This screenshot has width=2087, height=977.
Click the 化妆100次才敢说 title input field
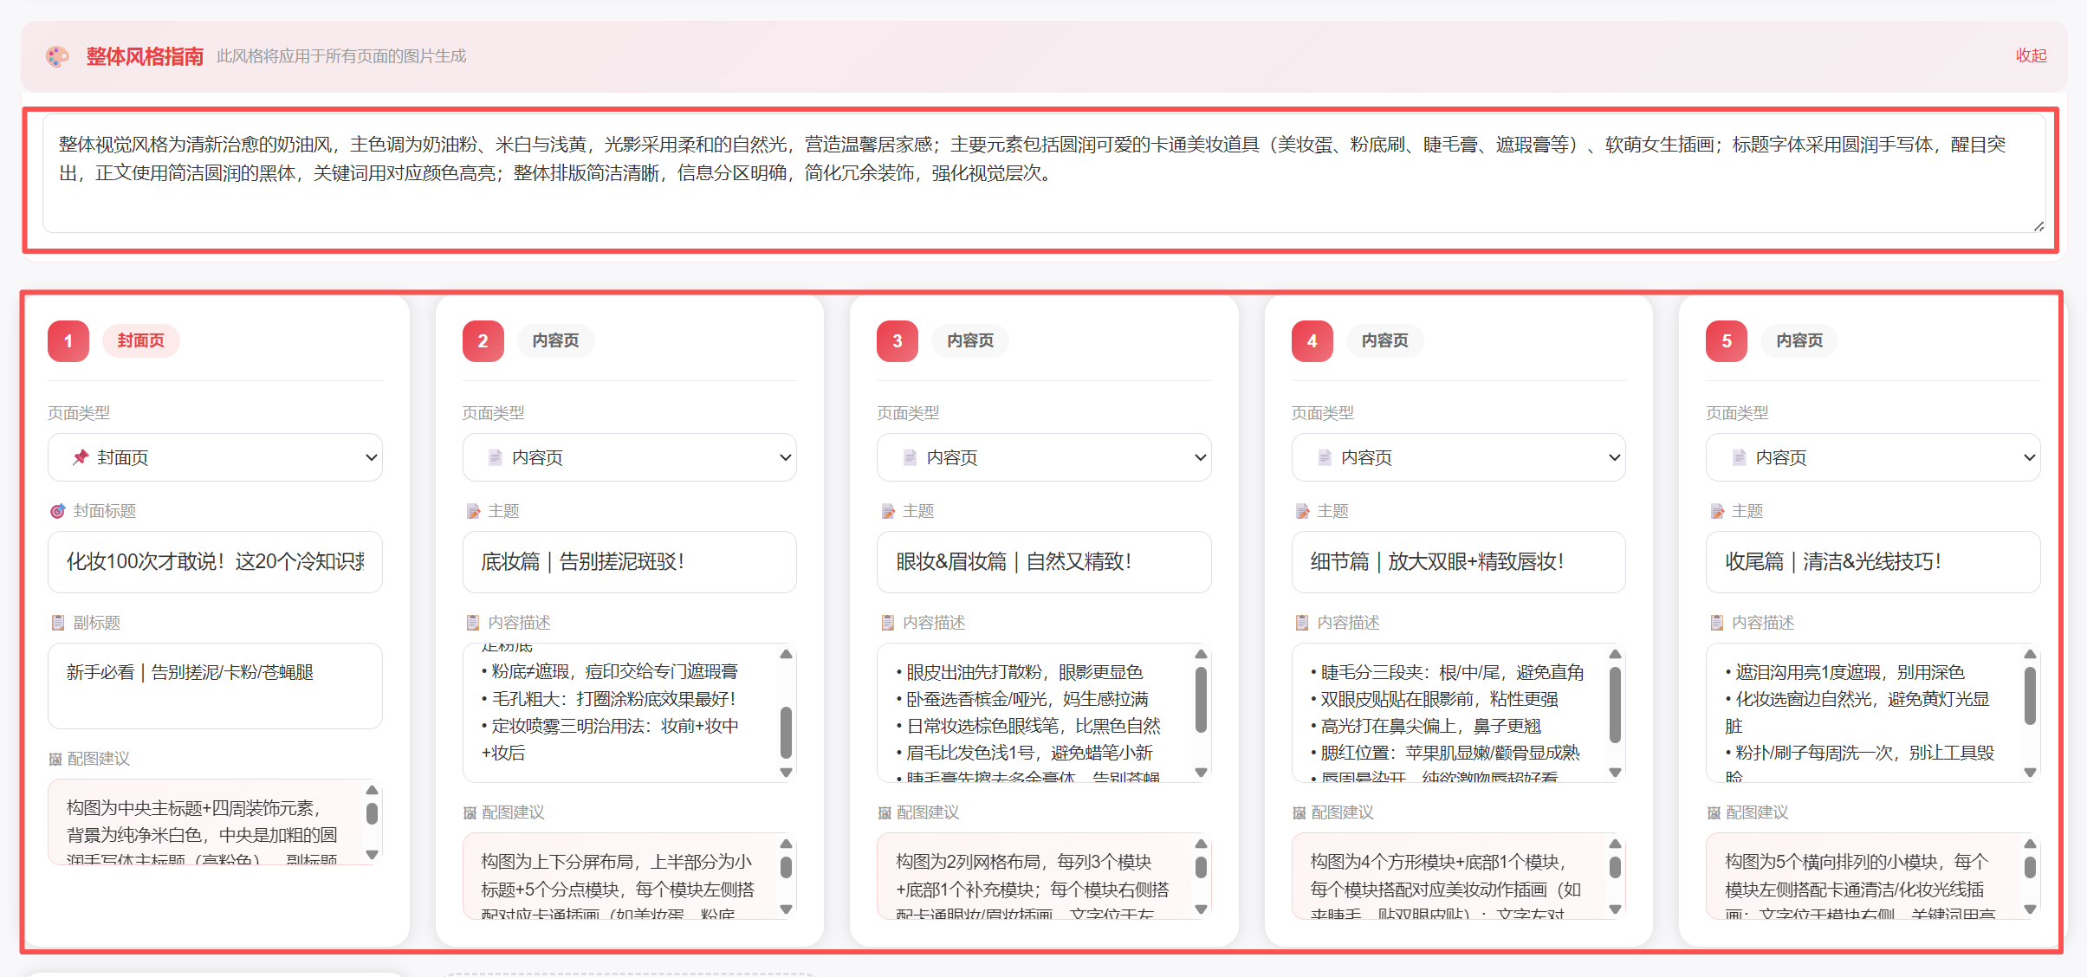(215, 562)
